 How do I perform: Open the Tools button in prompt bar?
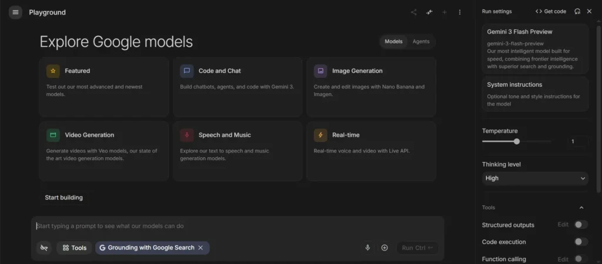[74, 248]
